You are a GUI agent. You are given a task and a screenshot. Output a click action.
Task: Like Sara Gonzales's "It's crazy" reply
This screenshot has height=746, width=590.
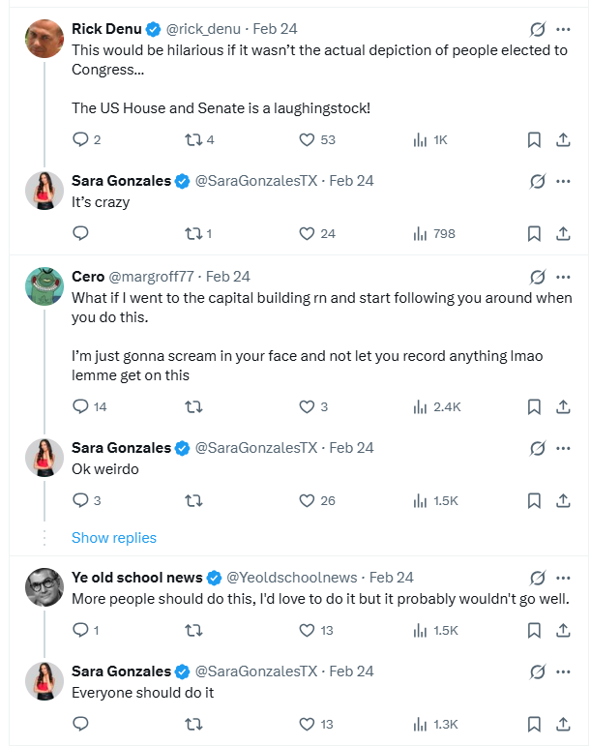click(x=308, y=233)
